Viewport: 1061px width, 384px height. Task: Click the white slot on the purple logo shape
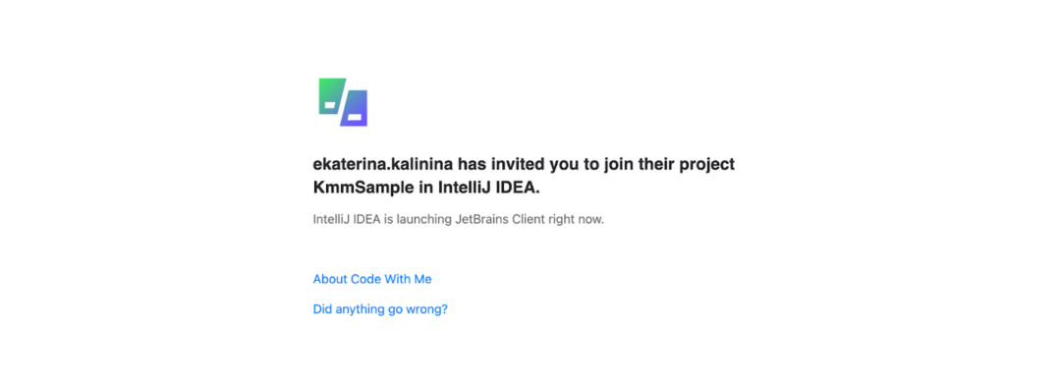(355, 118)
